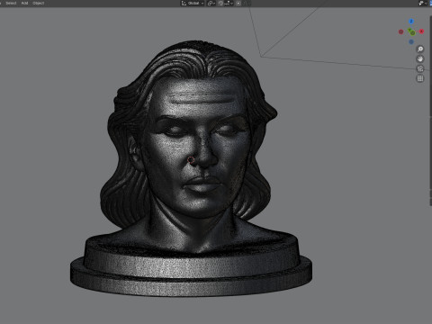This screenshot has height=324, width=432.
Task: Click the 3D cursor on the nose
Action: 191,160
